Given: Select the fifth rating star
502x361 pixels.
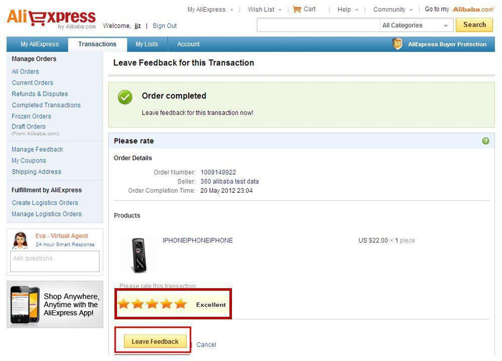Looking at the screenshot, I should 181,304.
